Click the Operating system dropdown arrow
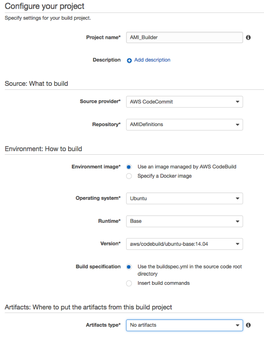Image resolution: width=264 pixels, height=338 pixels. coord(238,198)
